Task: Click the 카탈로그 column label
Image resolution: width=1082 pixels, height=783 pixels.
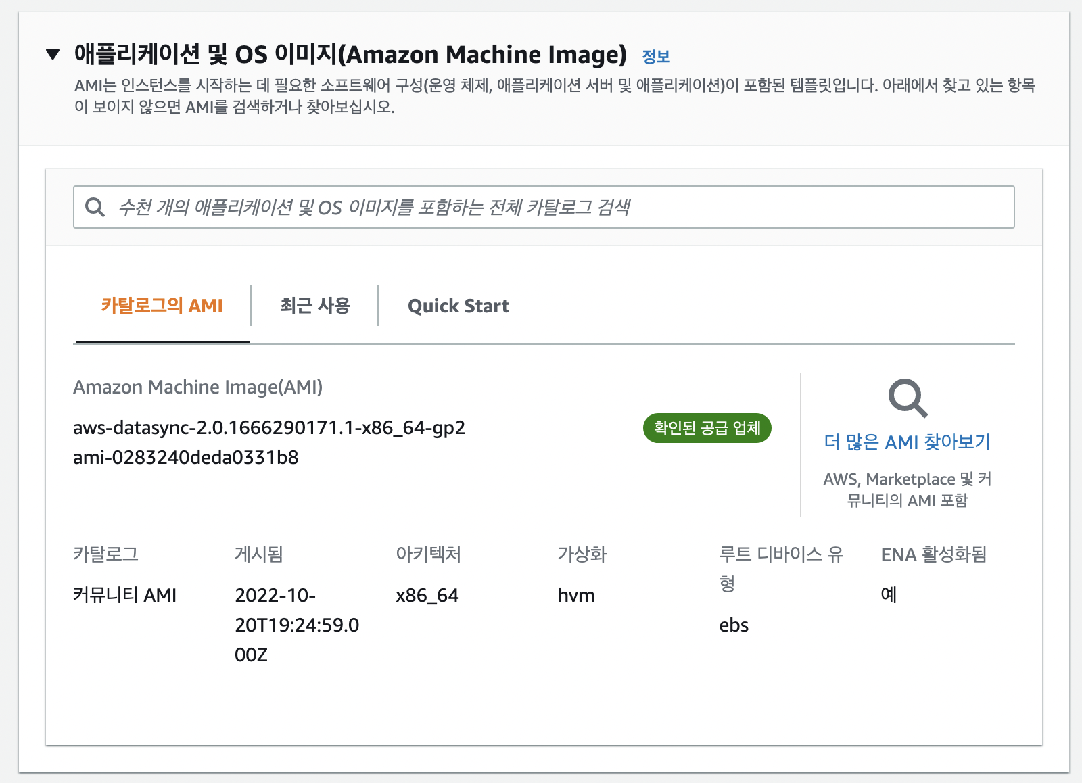Action: pyautogui.click(x=105, y=554)
